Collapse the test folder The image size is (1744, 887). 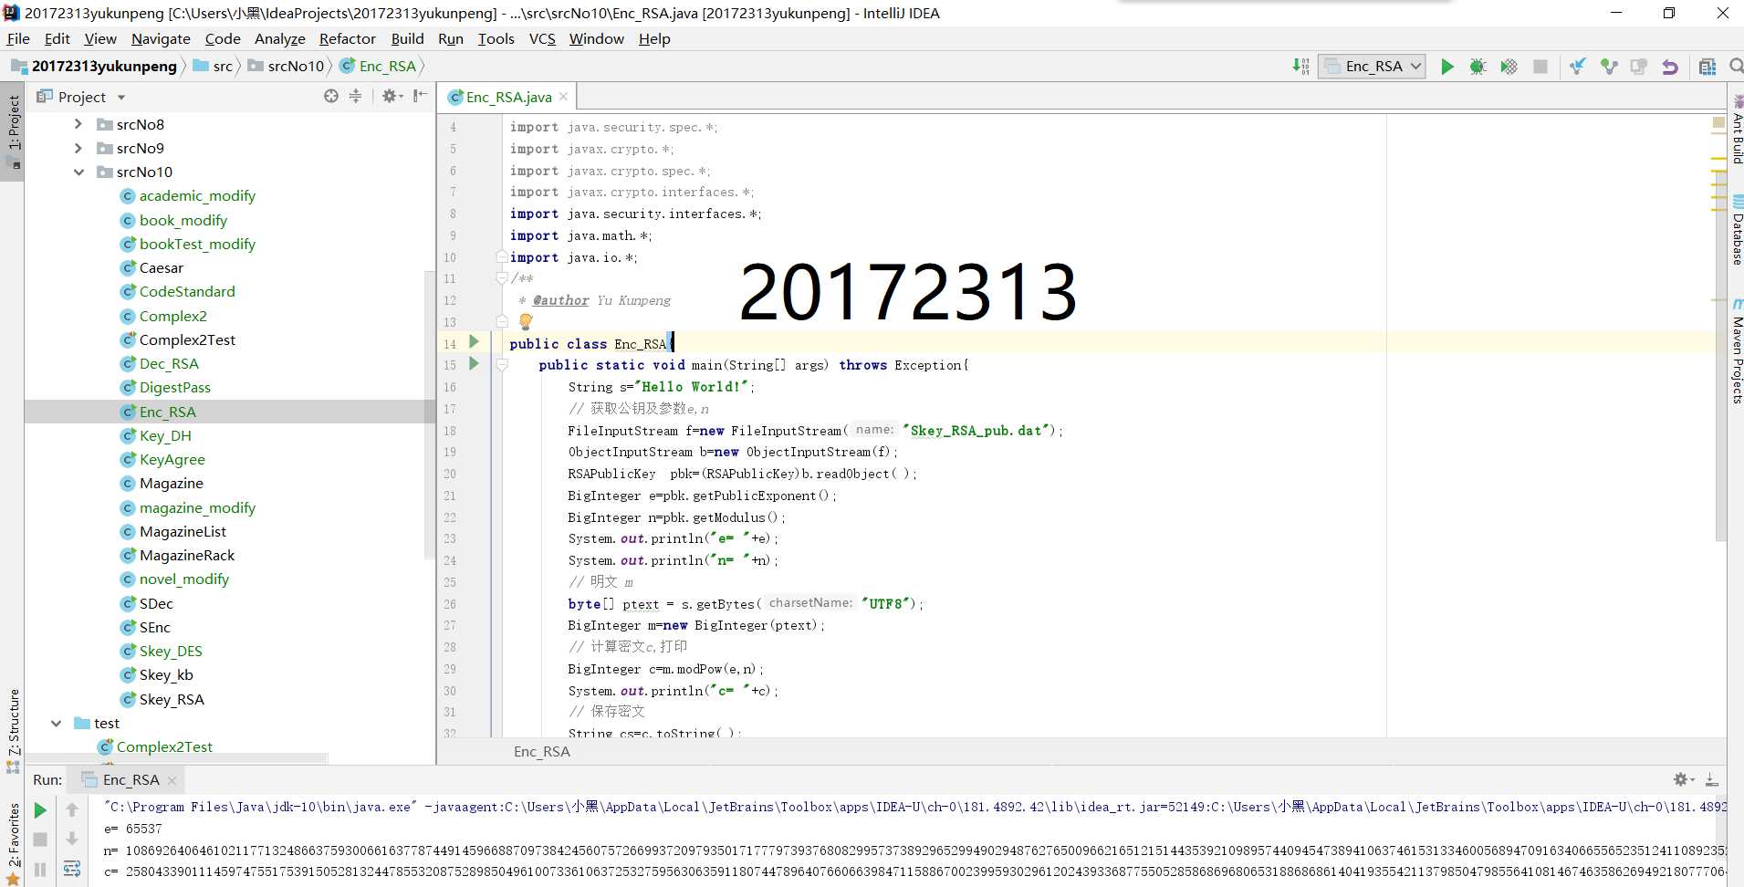57,723
